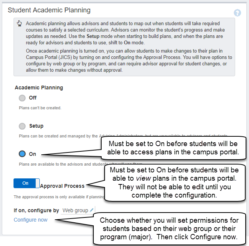Toggle the Approval Process switch
The height and width of the screenshot is (246, 249).
click(26, 183)
